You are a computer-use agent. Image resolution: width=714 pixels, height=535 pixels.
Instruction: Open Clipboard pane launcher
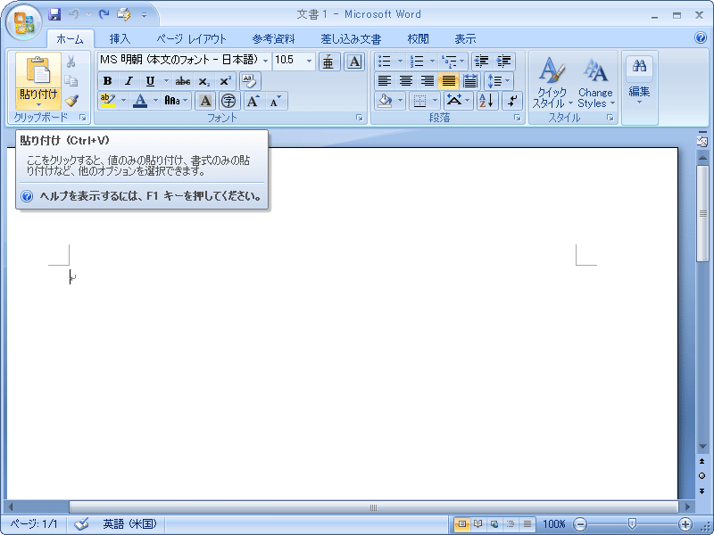point(83,118)
